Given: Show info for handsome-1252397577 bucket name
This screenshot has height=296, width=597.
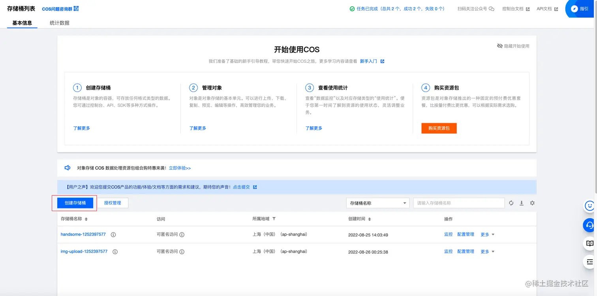Looking at the screenshot, I should pos(113,234).
